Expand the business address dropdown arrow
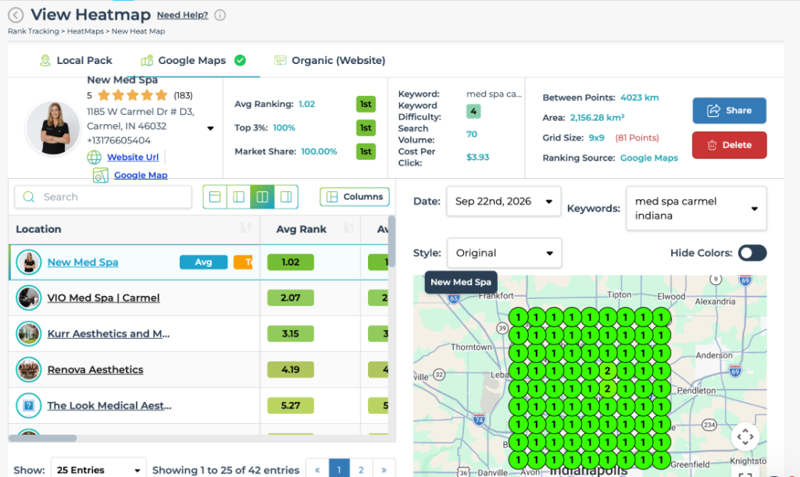The image size is (800, 477). (210, 128)
